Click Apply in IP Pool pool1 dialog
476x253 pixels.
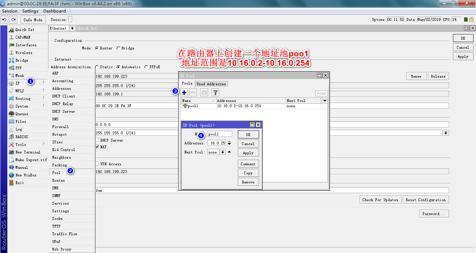248,153
